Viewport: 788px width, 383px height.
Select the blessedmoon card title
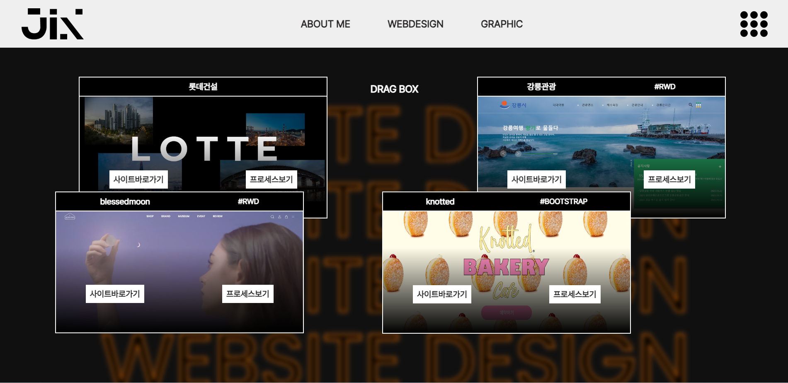(125, 201)
